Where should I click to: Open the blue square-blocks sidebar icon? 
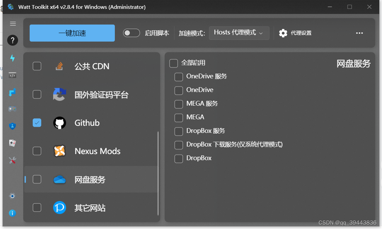click(12, 92)
